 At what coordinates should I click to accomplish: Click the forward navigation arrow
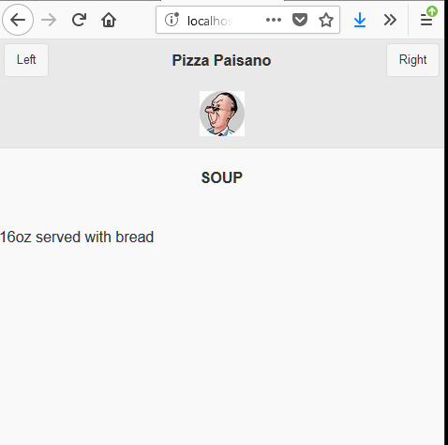[x=49, y=20]
